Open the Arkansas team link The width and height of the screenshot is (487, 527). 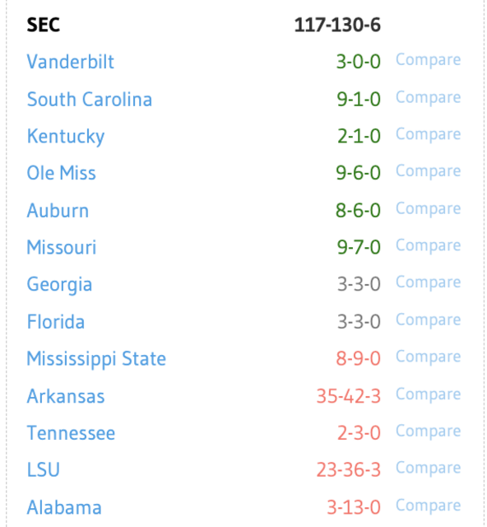[66, 396]
